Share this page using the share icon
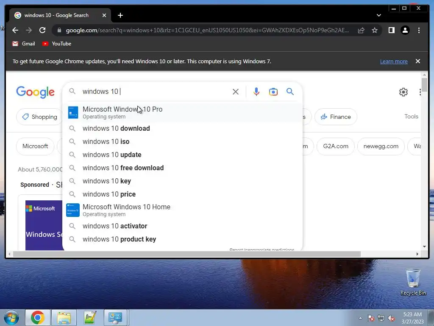 (361, 30)
